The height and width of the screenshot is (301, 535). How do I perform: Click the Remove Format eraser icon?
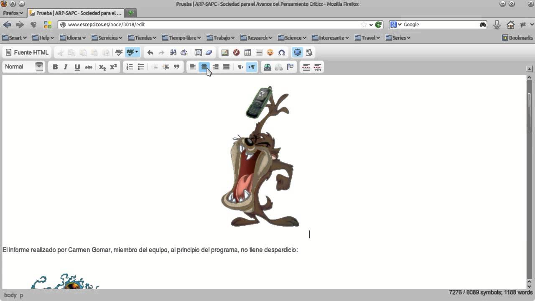[209, 53]
